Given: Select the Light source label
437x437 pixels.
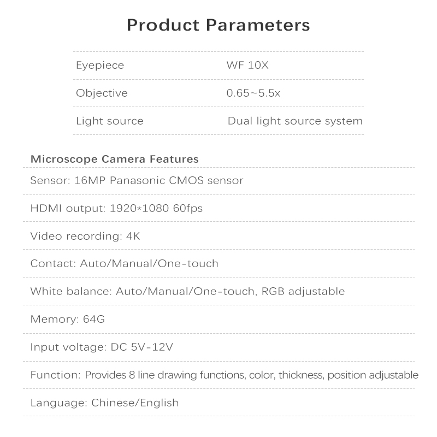Looking at the screenshot, I should (x=110, y=121).
